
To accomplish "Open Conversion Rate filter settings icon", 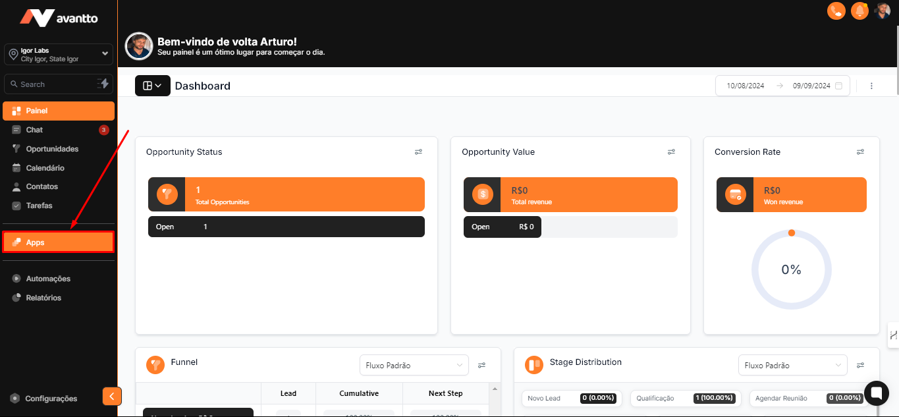I will click(x=860, y=152).
